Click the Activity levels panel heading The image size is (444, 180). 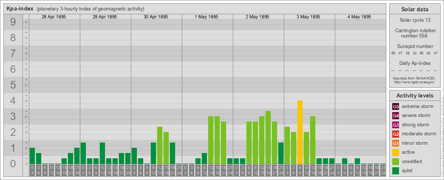tap(414, 96)
